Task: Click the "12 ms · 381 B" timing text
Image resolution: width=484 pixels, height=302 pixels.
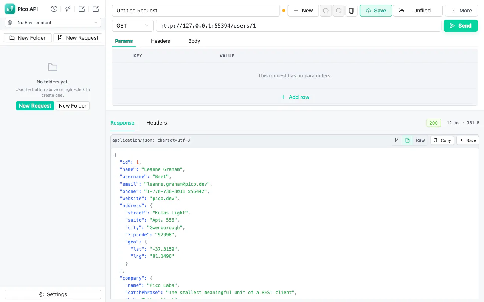Action: pyautogui.click(x=463, y=123)
